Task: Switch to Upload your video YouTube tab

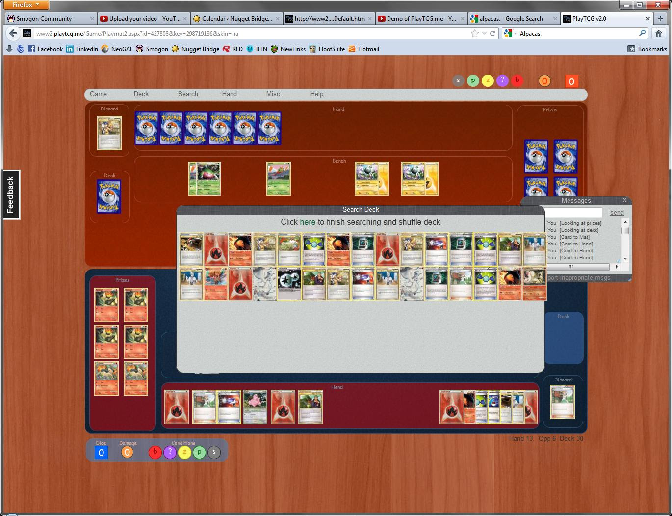Action: click(x=143, y=19)
